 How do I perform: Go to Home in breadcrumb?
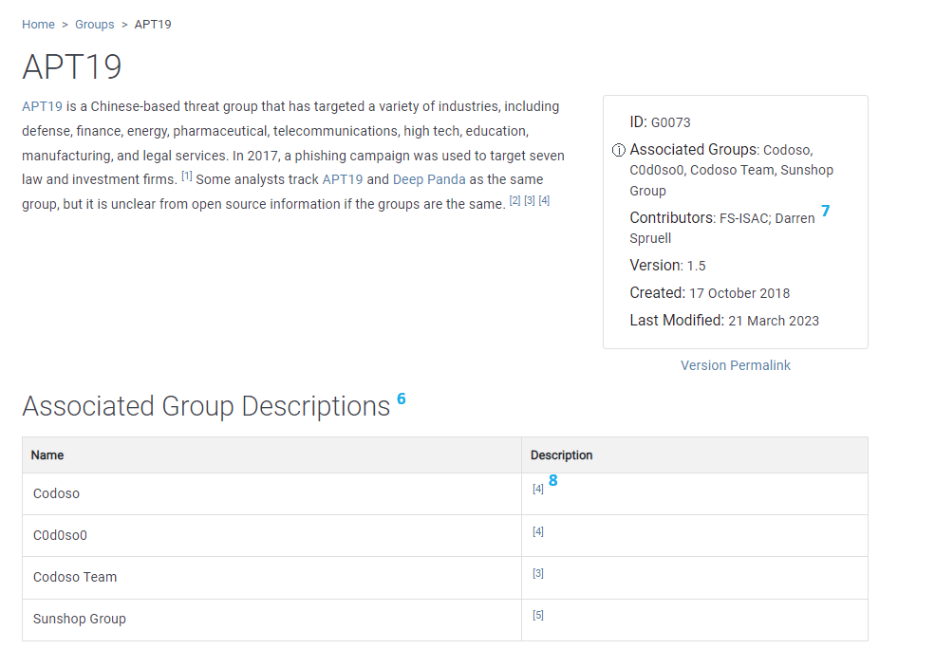click(x=38, y=25)
